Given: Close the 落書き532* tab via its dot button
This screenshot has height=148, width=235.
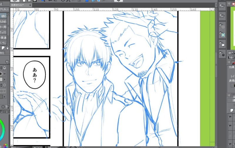Looking at the screenshot, I should click(x=30, y=5).
